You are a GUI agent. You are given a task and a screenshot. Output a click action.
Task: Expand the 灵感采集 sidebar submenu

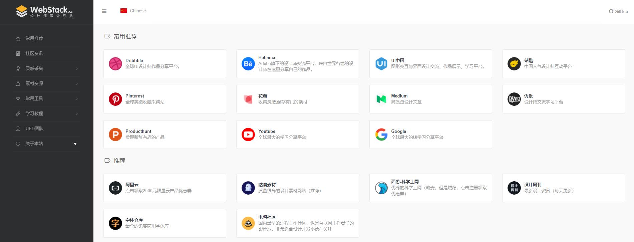(47, 68)
